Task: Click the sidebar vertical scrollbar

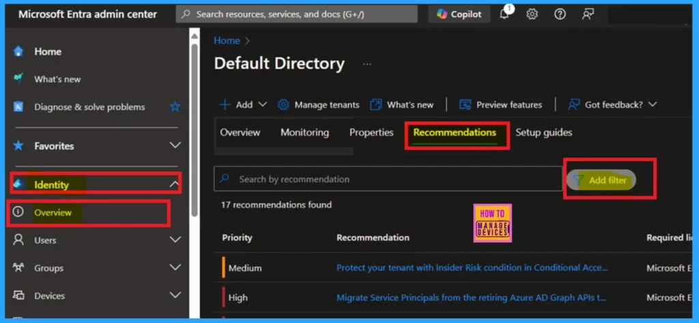Action: tap(195, 129)
